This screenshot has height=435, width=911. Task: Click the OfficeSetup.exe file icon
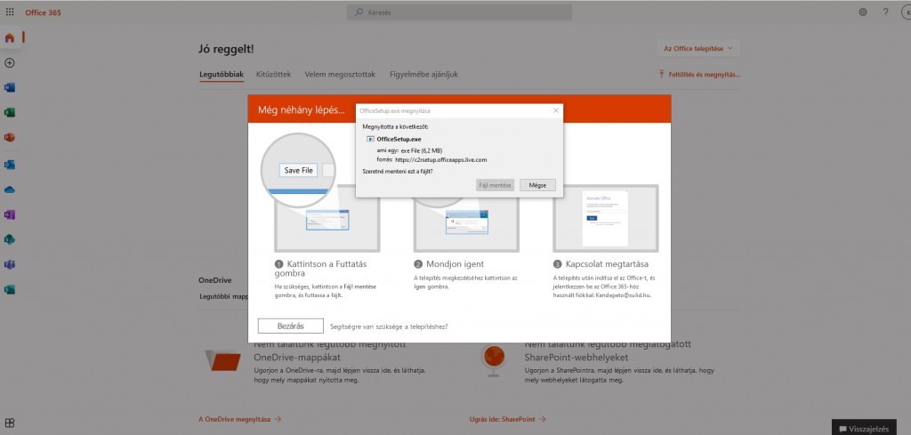point(371,139)
